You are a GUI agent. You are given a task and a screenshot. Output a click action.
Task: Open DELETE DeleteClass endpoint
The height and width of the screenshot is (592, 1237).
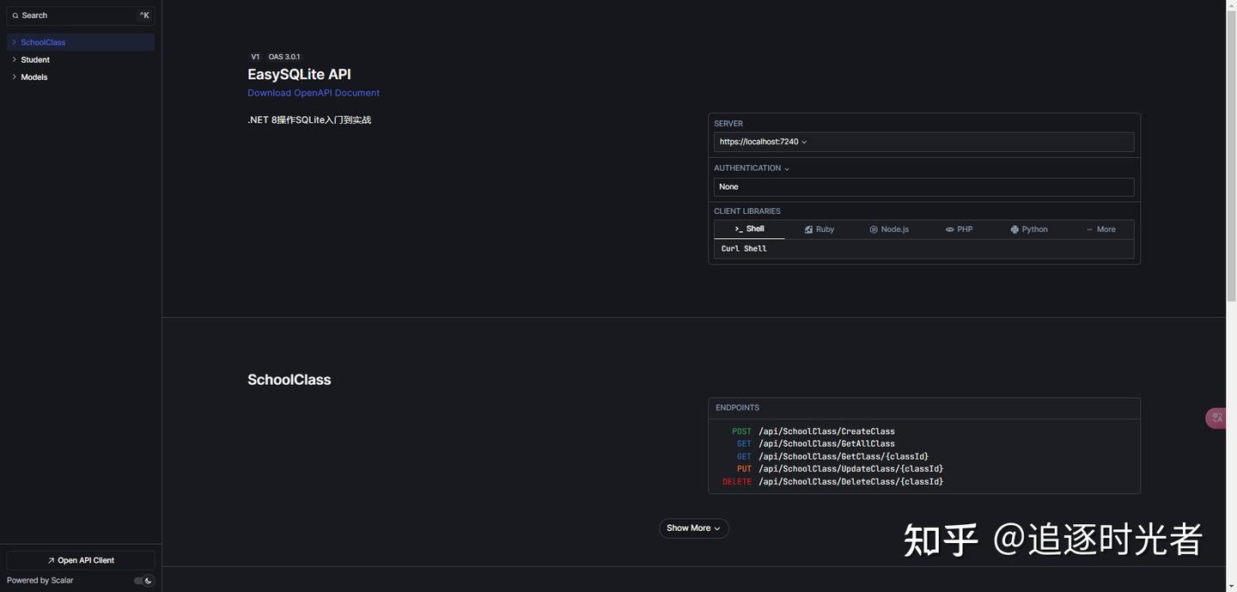[x=832, y=482]
